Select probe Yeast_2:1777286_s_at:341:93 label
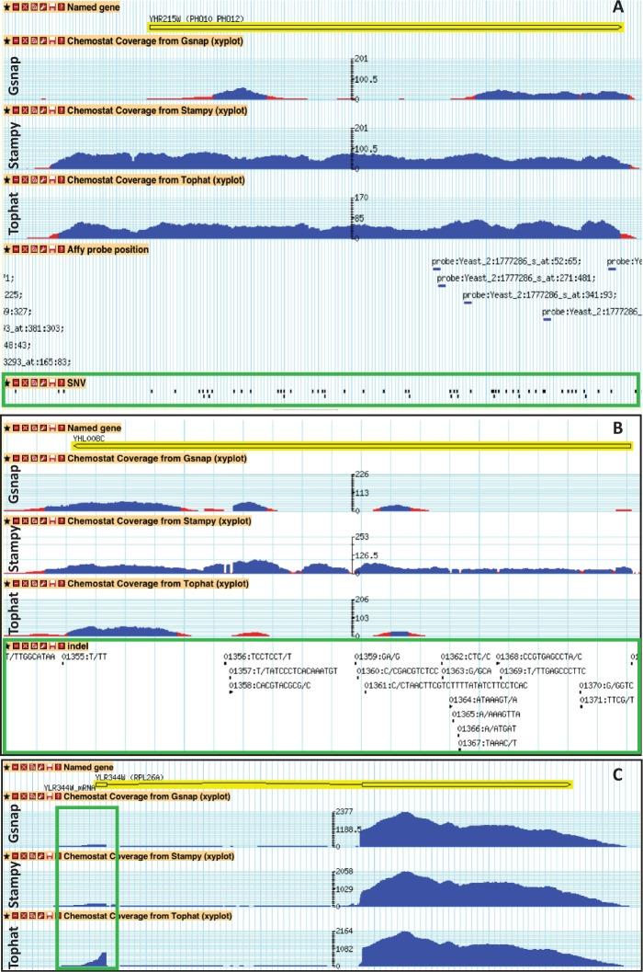643x972 pixels. coord(538,294)
